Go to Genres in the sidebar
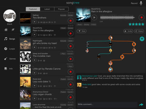 pyautogui.click(x=10, y=59)
